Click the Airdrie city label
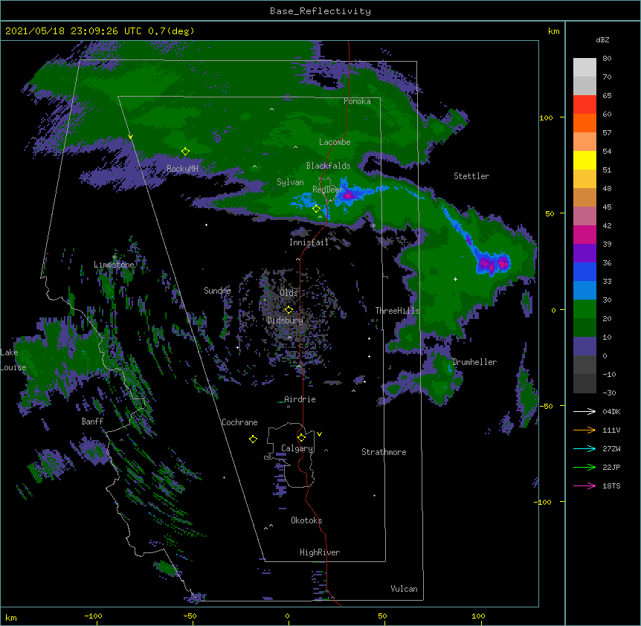 tap(300, 399)
